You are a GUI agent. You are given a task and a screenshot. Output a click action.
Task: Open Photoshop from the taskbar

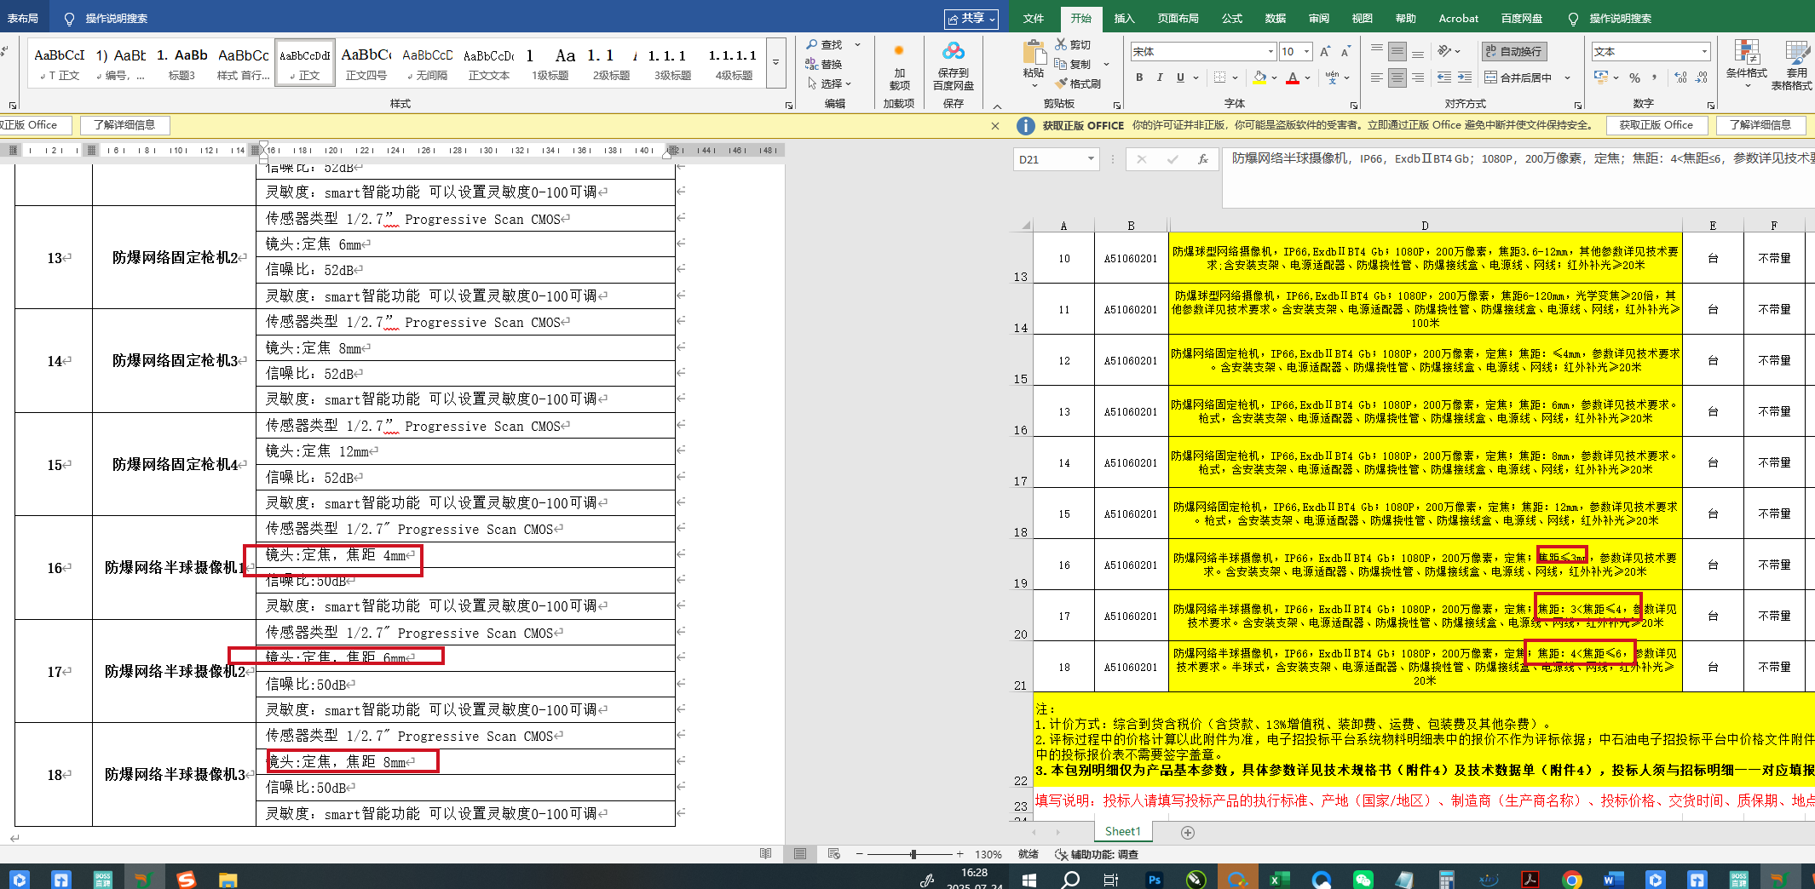click(x=1155, y=879)
